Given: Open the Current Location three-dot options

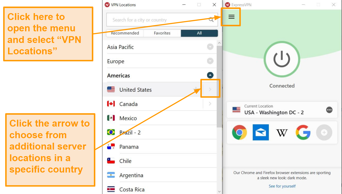Looking at the screenshot, I should point(329,110).
